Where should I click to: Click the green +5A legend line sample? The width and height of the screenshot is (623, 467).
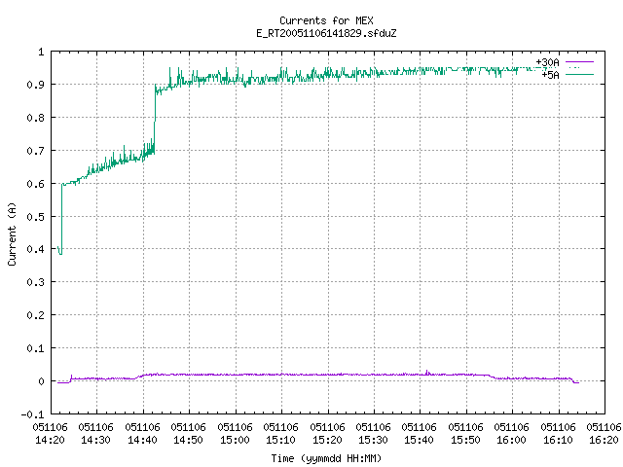580,74
